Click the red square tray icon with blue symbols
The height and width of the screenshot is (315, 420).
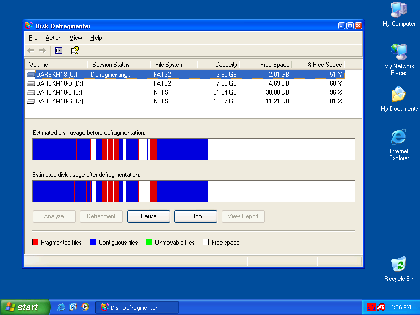point(372,307)
